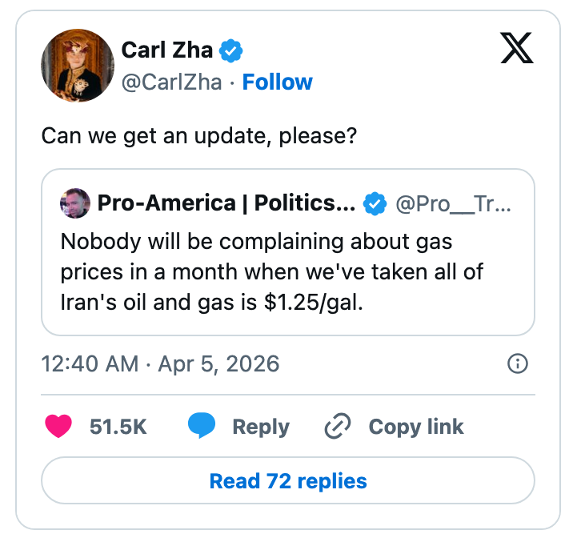The image size is (581, 546).
Task: Click Carl Zha's blue verified badge
Action: click(x=232, y=51)
